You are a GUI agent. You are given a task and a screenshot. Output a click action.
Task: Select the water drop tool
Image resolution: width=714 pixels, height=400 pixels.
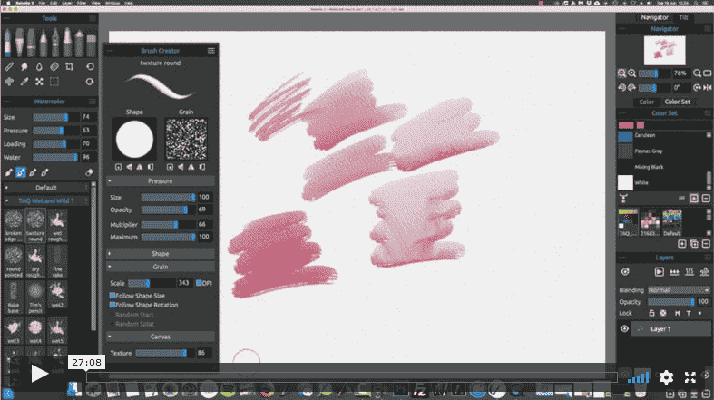click(x=39, y=67)
